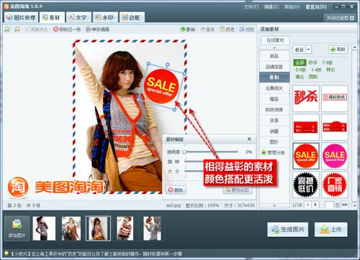The height and width of the screenshot is (260, 360).
Task: Click the zoom out magnifier icon
Action: (x=17, y=29)
